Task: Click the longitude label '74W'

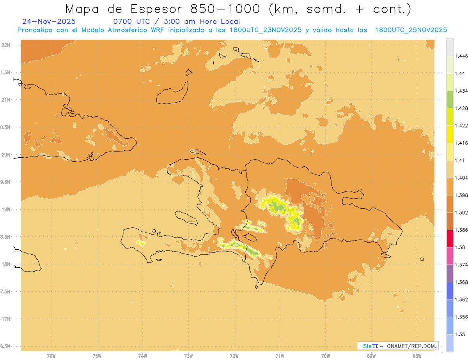Action: click(143, 356)
